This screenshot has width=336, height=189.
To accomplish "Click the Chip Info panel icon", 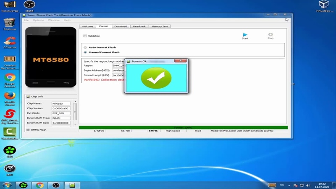I will 28,97.
